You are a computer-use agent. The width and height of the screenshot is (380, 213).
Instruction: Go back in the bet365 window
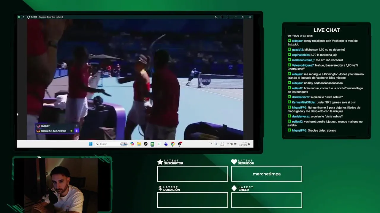(x=24, y=17)
